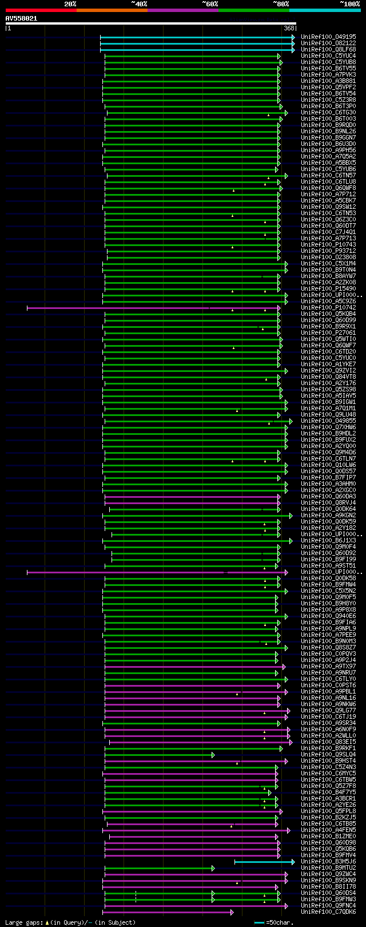Select the UniRef100_A9TX97 entry
This screenshot has height=927, width=366.
[x=328, y=667]
